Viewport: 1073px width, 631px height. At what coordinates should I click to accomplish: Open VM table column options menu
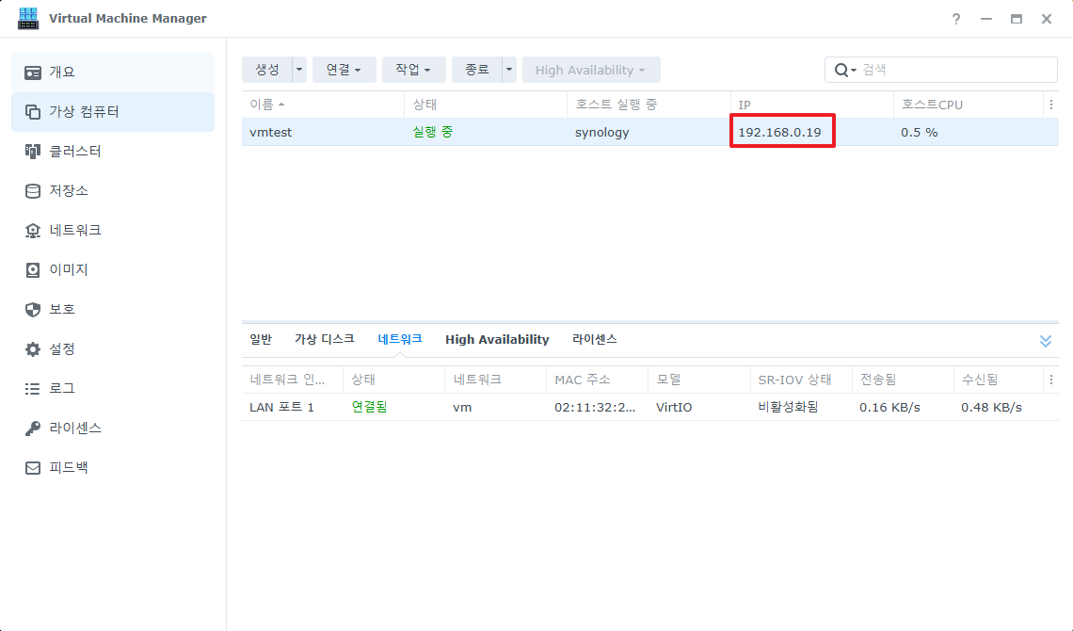coord(1051,105)
